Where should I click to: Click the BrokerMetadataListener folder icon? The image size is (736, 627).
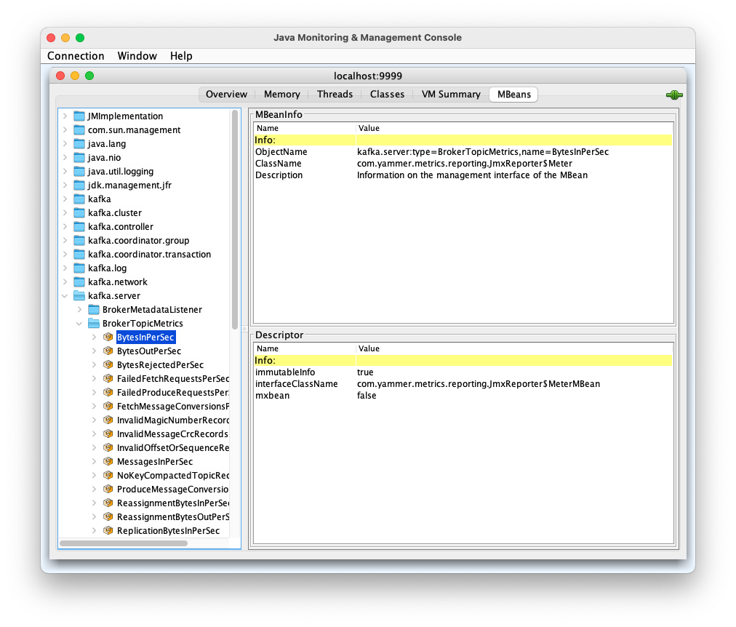click(94, 310)
